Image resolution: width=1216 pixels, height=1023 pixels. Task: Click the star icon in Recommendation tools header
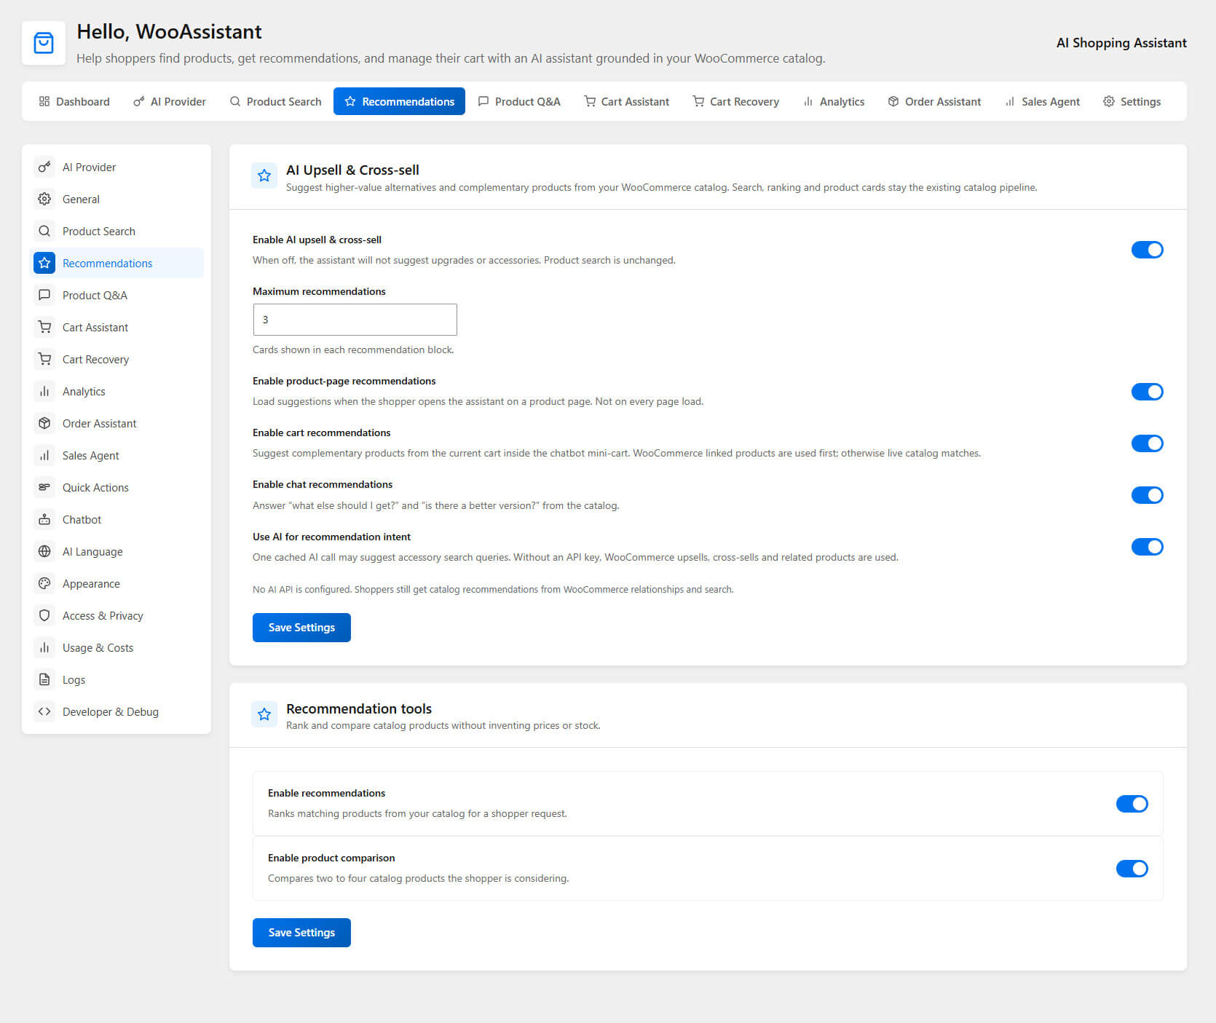pyautogui.click(x=264, y=714)
